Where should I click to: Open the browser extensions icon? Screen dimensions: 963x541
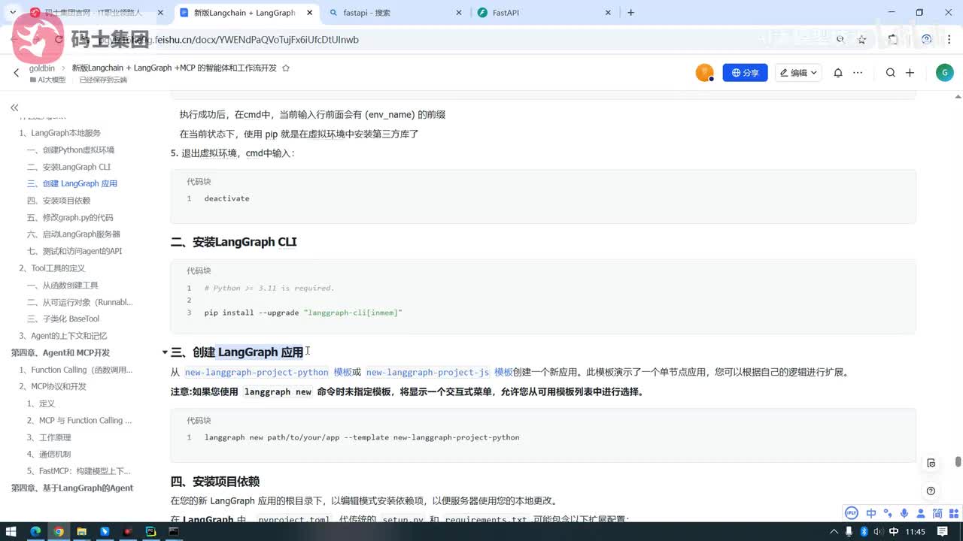(x=893, y=39)
